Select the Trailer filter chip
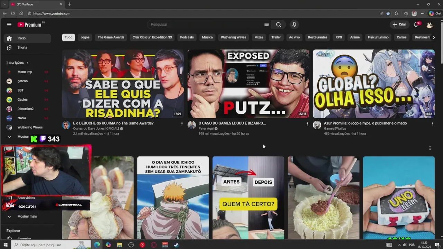Image resolution: width=443 pixels, height=249 pixels. click(x=276, y=37)
